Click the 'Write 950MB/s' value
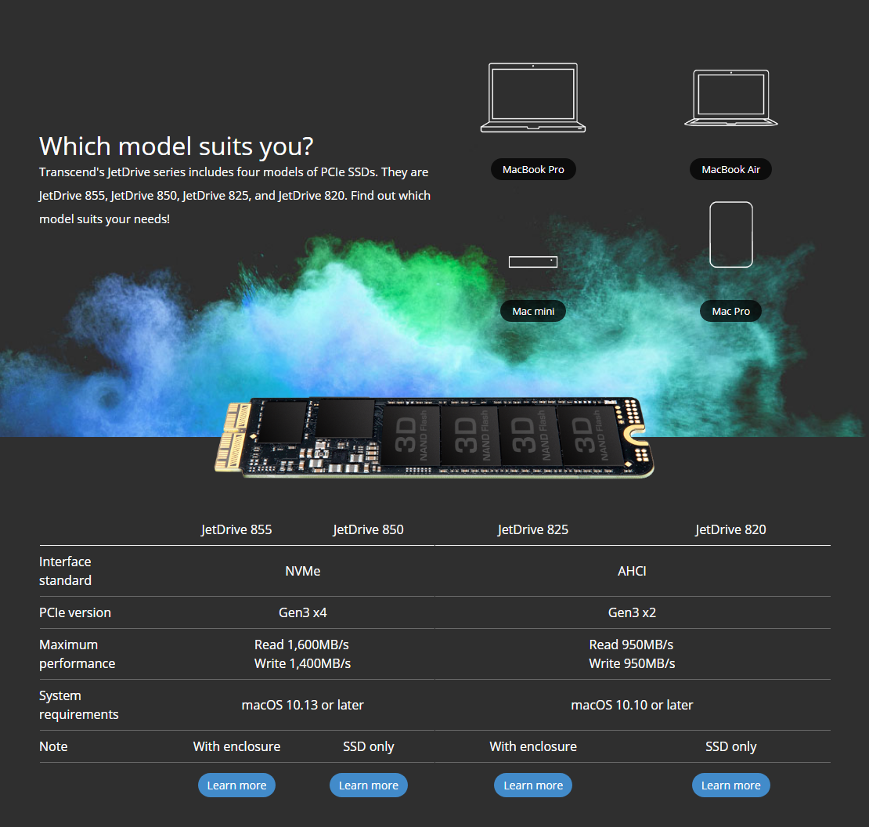869x827 pixels. 633,663
